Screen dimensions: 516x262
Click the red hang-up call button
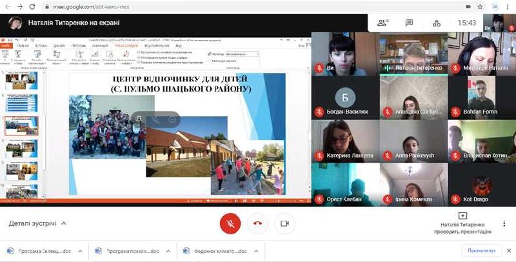(257, 223)
